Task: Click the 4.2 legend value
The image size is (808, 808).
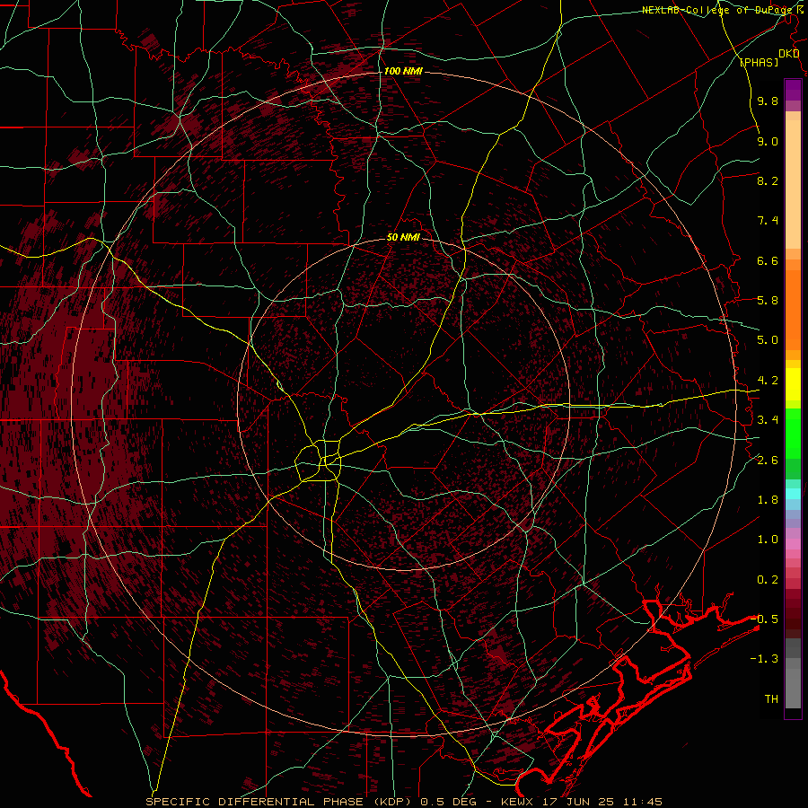Action: [768, 381]
